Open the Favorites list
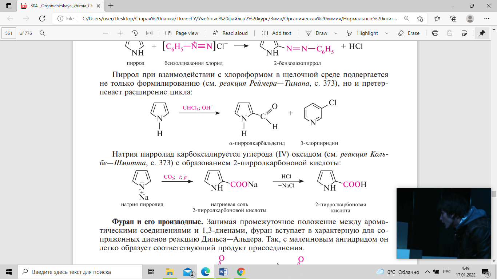Screen dimensions: 497x279 pyautogui.click(x=437, y=19)
